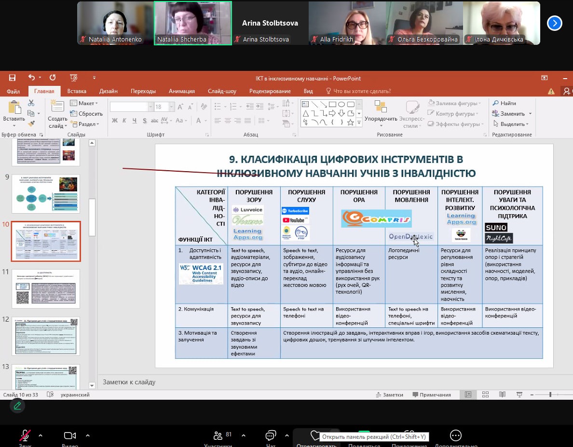Image resolution: width=573 pixels, height=447 pixels.
Task: Switch to the Слайд-шоу tab
Action: click(x=222, y=91)
